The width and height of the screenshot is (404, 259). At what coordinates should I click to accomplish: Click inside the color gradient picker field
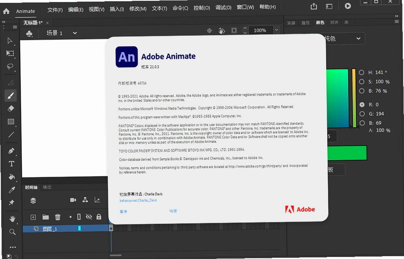[338, 98]
